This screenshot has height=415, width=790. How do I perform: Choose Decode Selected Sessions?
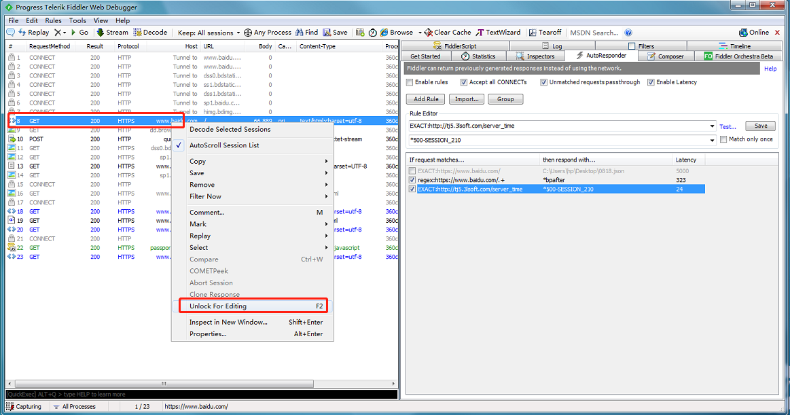click(253, 130)
